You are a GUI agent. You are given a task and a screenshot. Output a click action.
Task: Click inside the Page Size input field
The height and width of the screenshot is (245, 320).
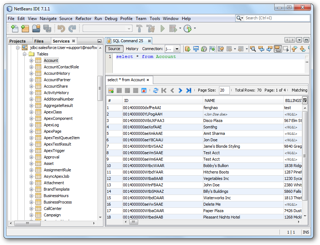(x=224, y=90)
